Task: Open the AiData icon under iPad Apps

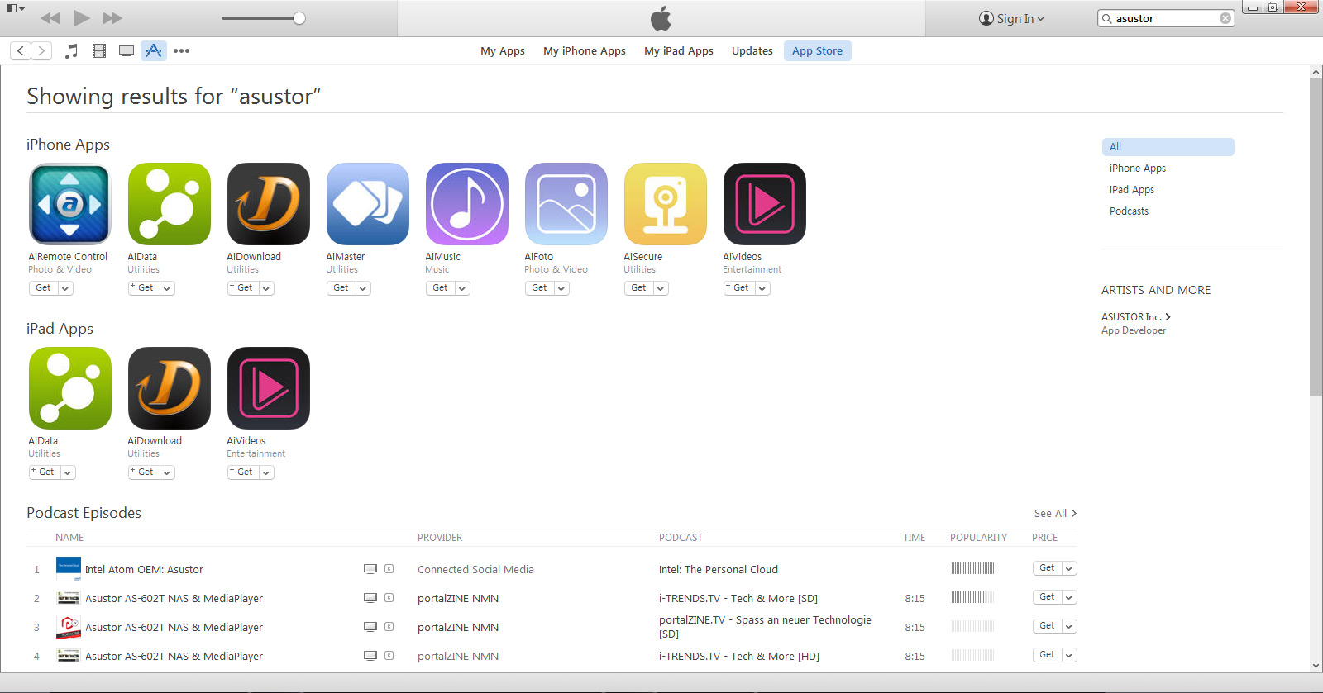Action: coord(69,388)
